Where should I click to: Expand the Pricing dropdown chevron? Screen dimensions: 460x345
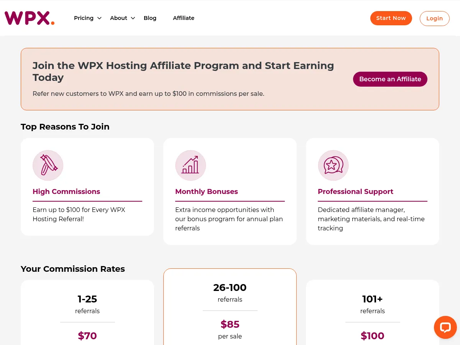point(99,18)
